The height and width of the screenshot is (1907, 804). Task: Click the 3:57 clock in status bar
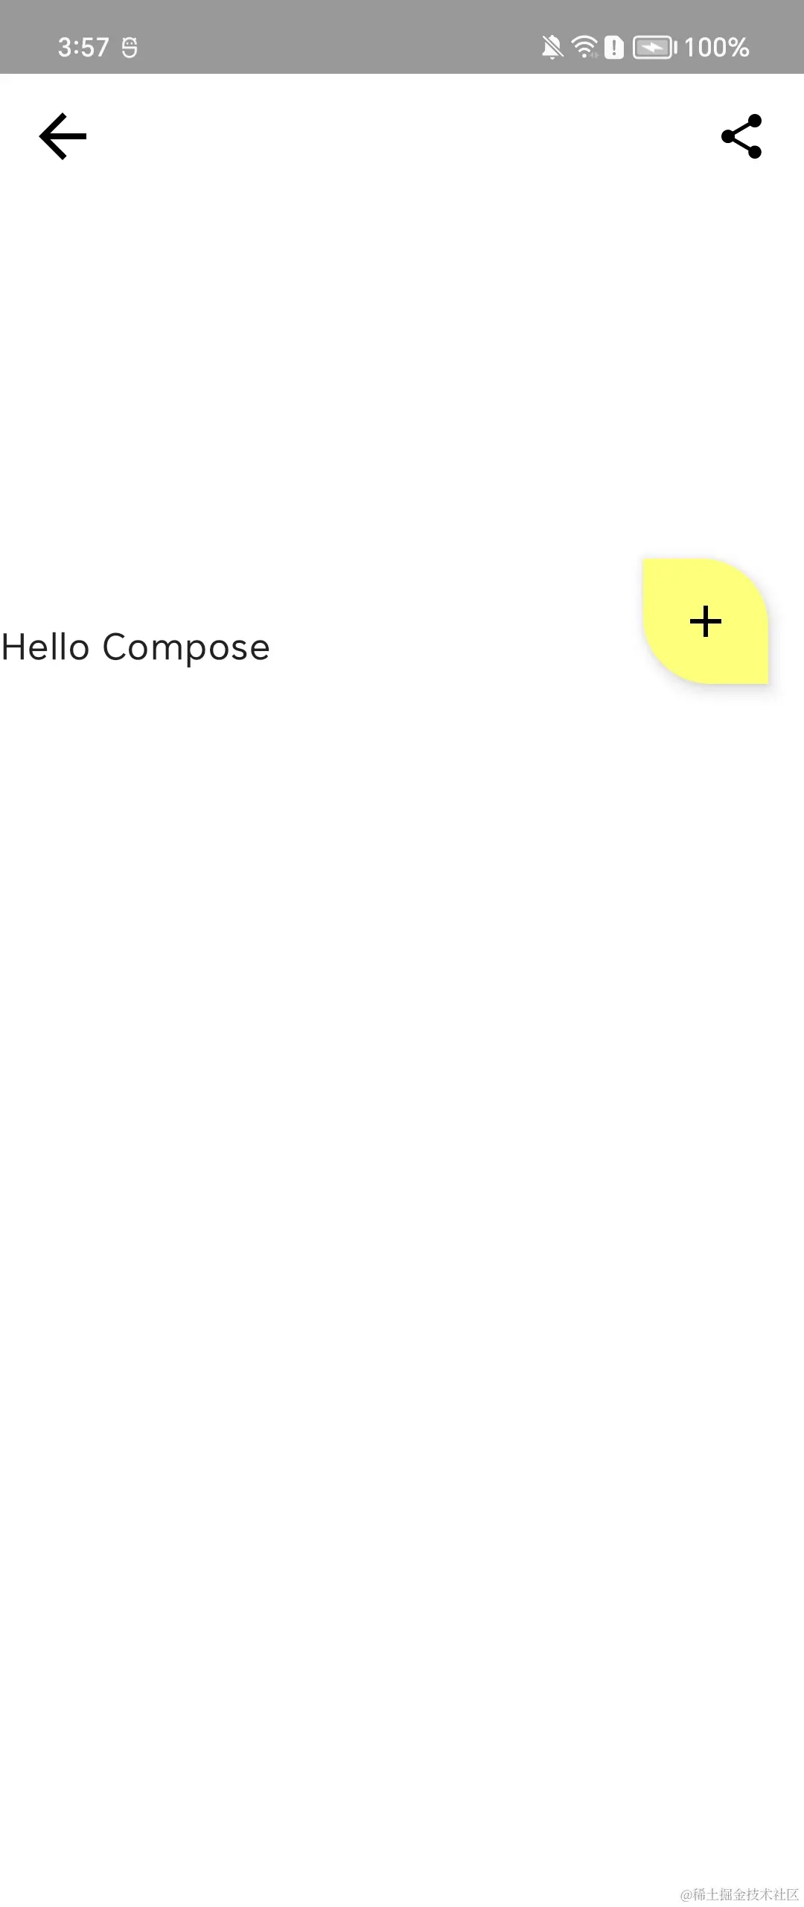coord(83,48)
